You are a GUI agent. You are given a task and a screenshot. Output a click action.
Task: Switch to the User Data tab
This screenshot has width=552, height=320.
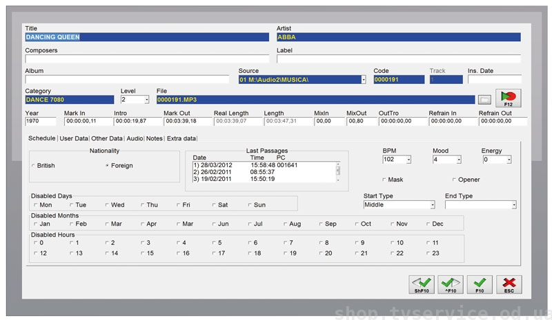74,138
